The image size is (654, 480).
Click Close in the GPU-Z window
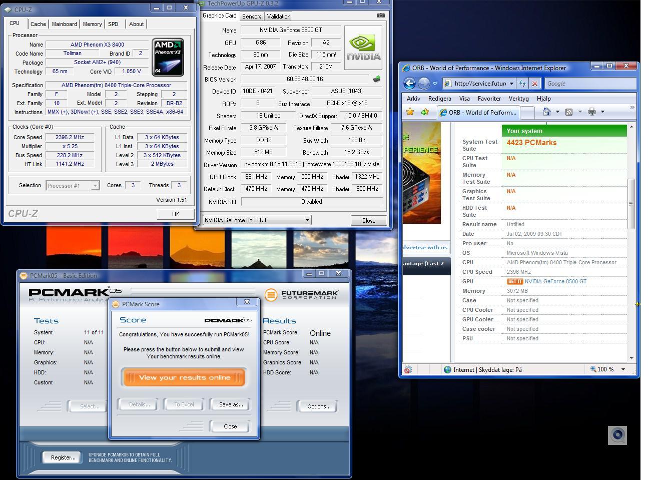click(369, 220)
